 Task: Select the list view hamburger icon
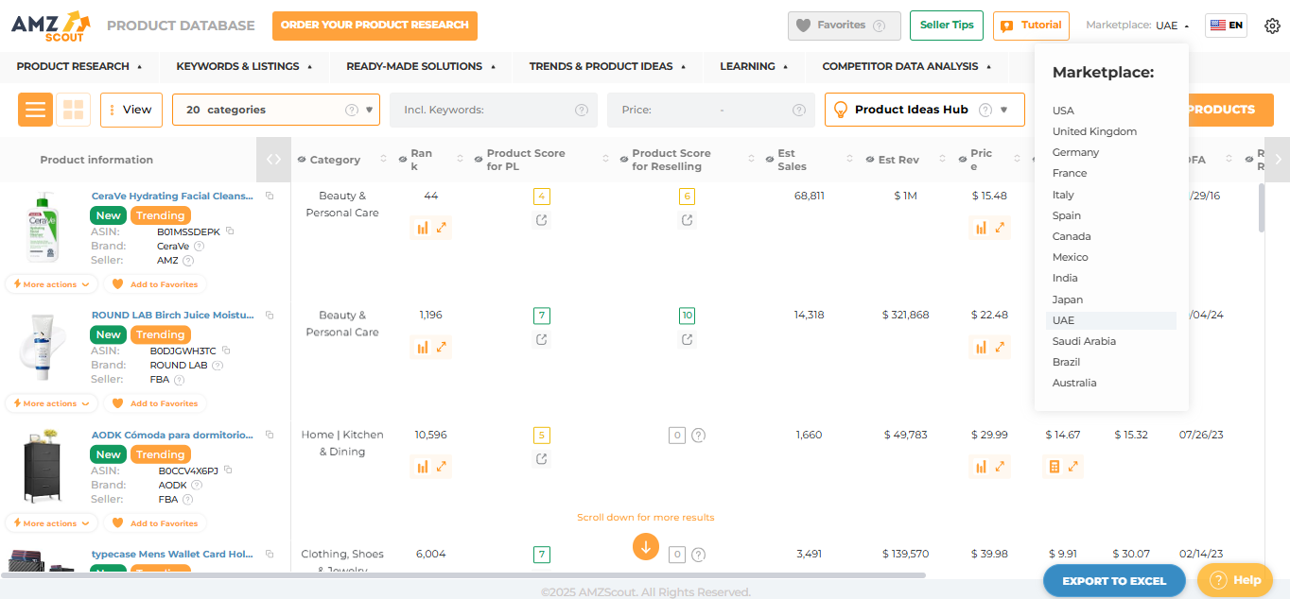pos(35,110)
